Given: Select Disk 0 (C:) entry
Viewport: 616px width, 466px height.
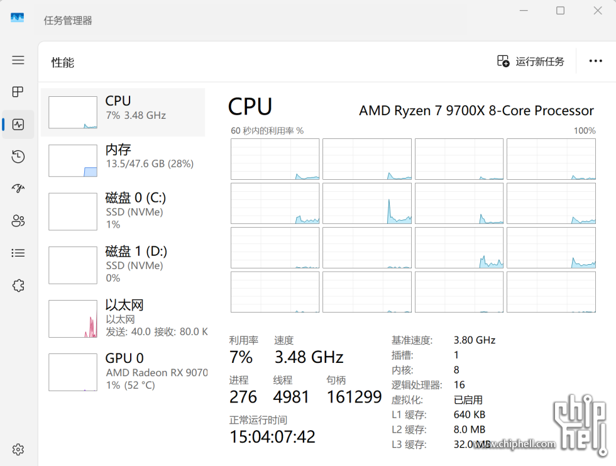Looking at the screenshot, I should tap(123, 211).
